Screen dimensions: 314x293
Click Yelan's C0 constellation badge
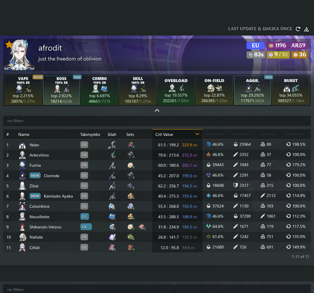pos(84,145)
